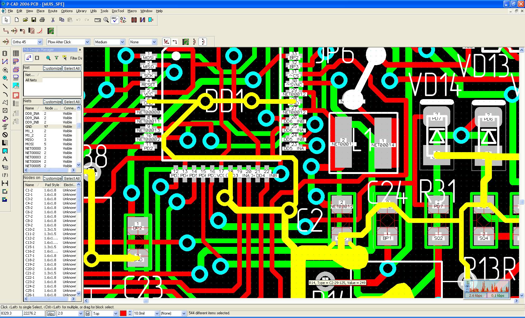This screenshot has width=525, height=318.
Task: Click the red layer color swatch
Action: pos(123,313)
